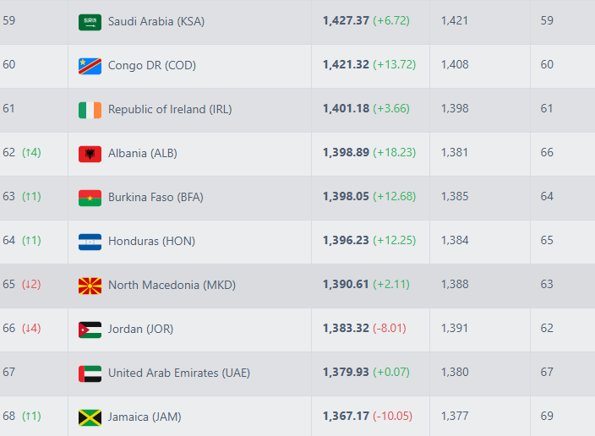Click the Republic of Ireland flag icon
The height and width of the screenshot is (436, 595).
[x=90, y=109]
